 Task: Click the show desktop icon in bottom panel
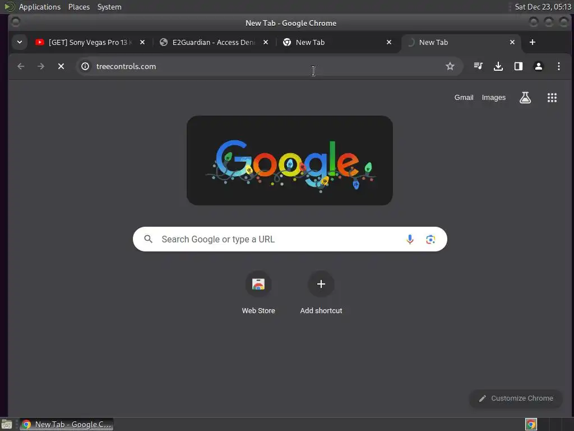[7, 424]
